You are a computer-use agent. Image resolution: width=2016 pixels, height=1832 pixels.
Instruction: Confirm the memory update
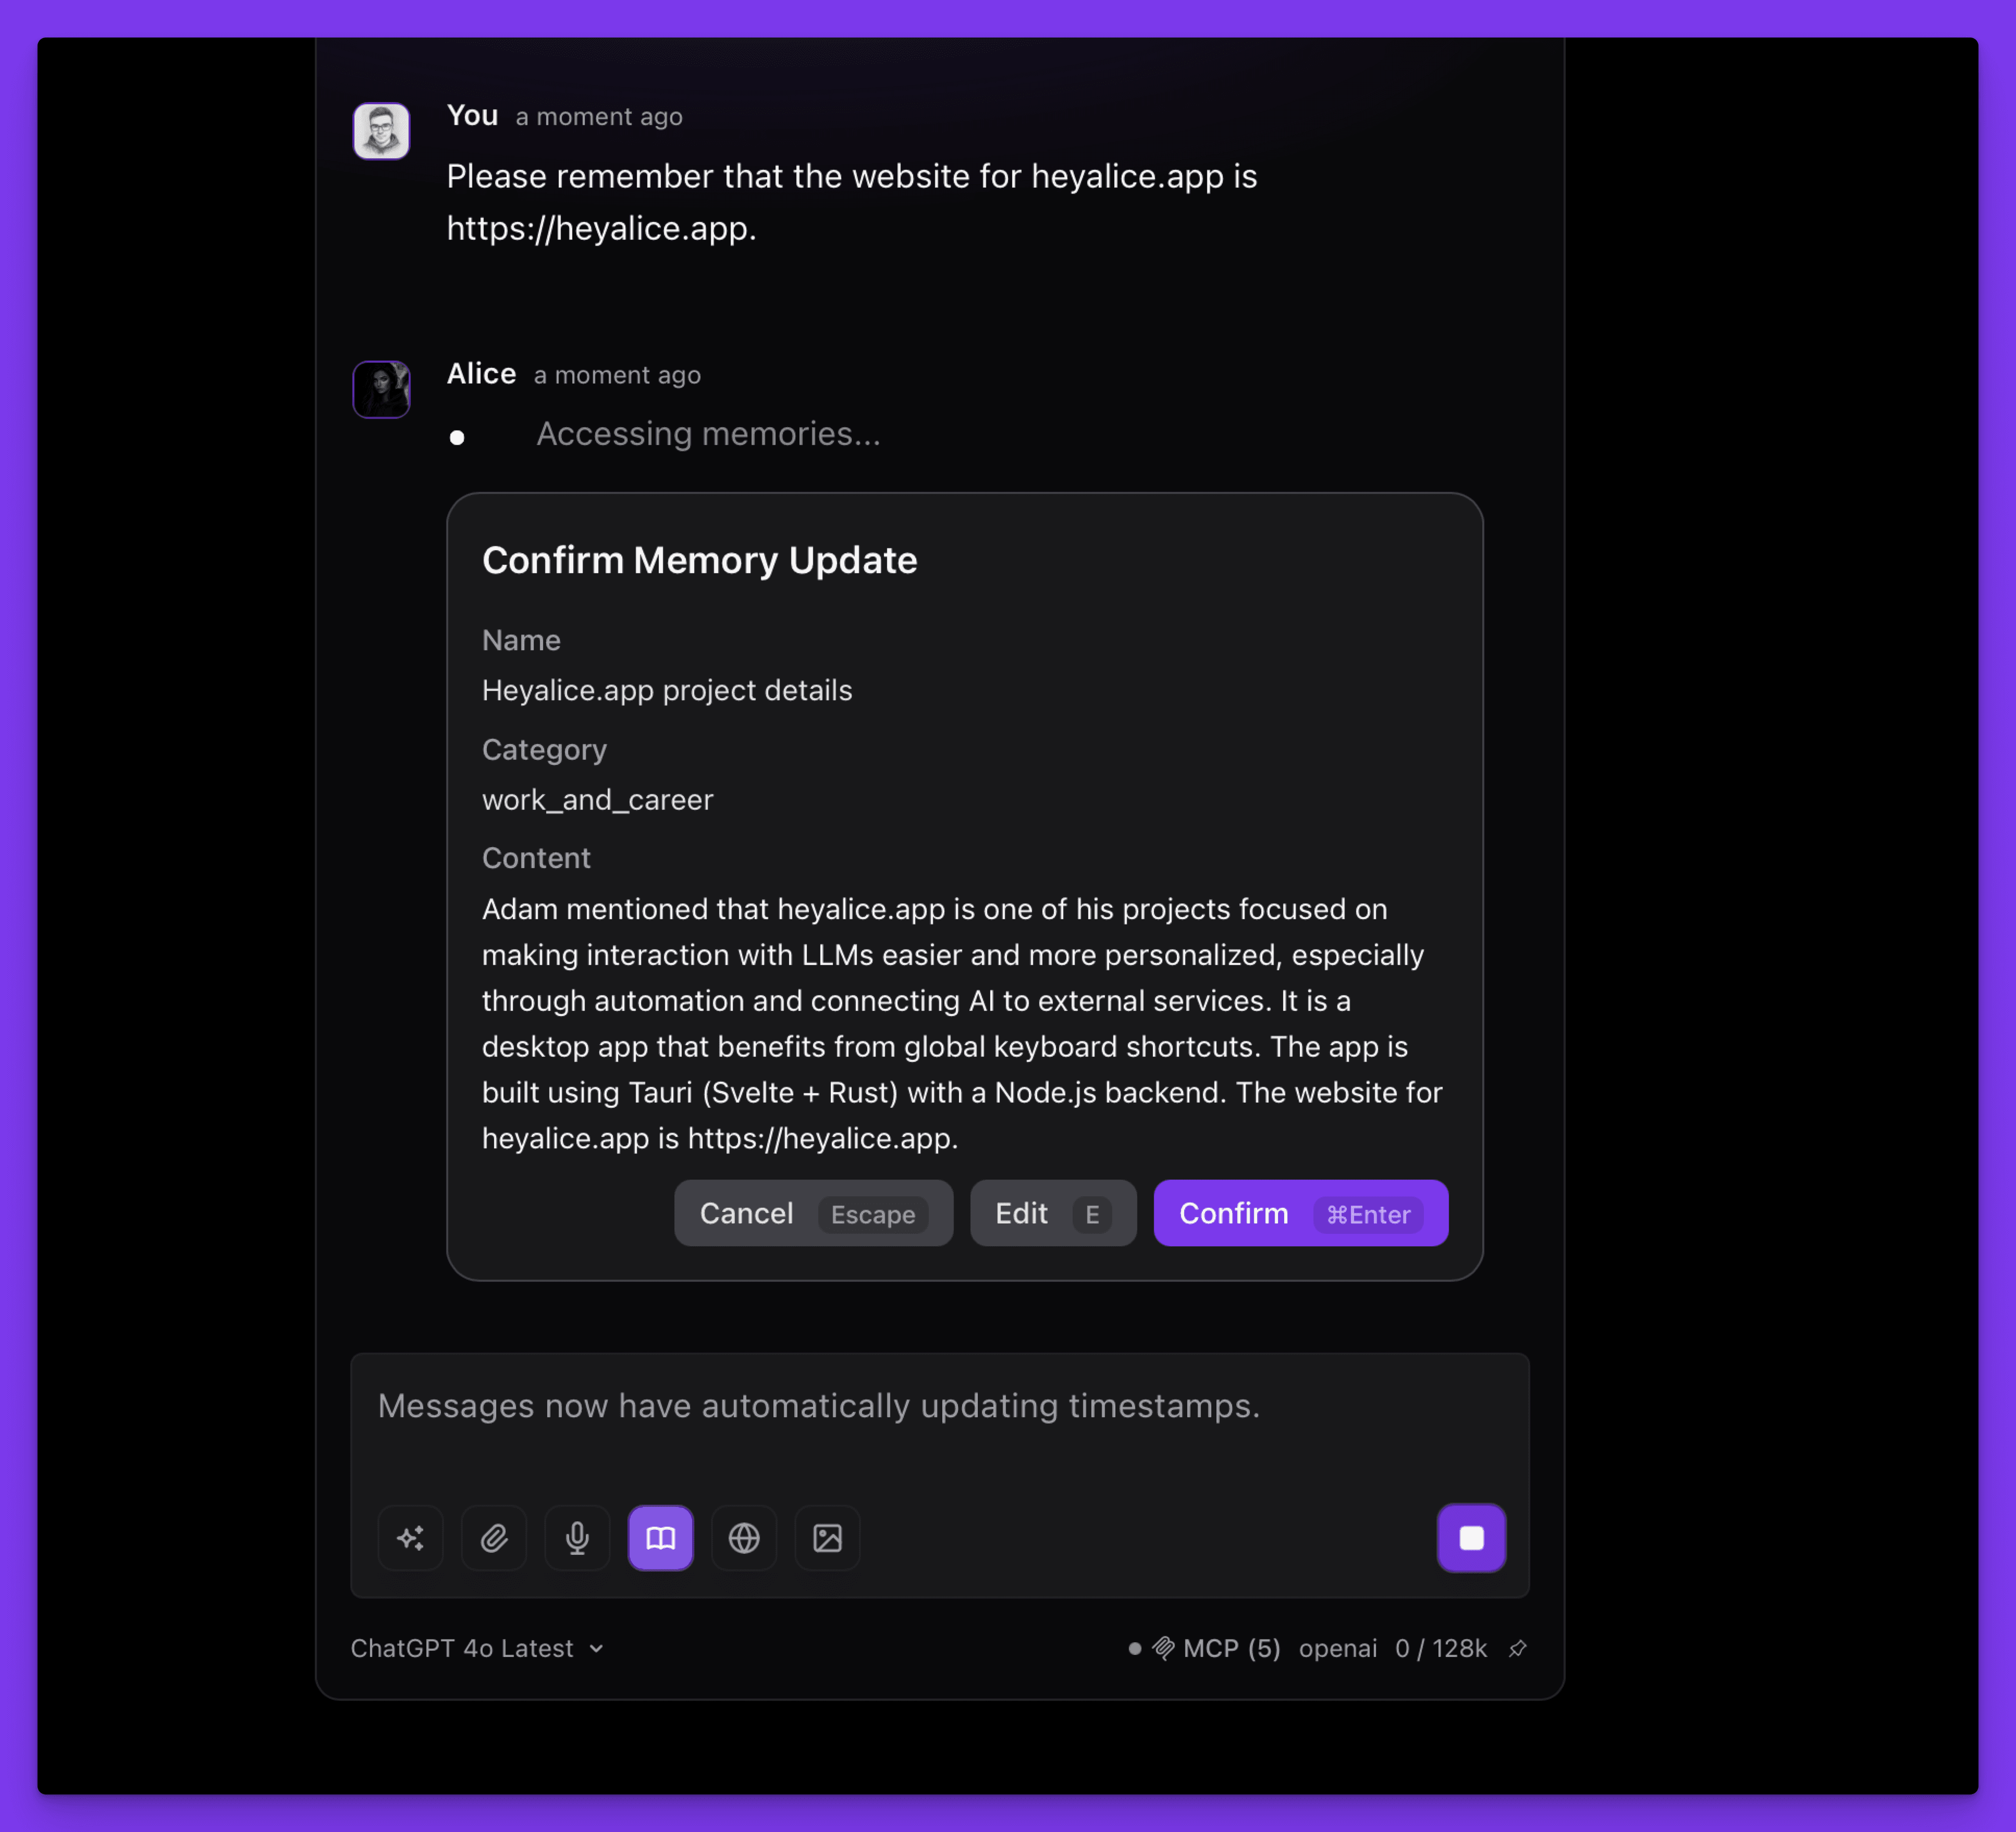coord(1301,1214)
